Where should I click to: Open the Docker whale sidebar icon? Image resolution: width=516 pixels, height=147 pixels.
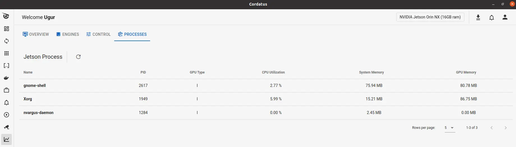(x=6, y=78)
